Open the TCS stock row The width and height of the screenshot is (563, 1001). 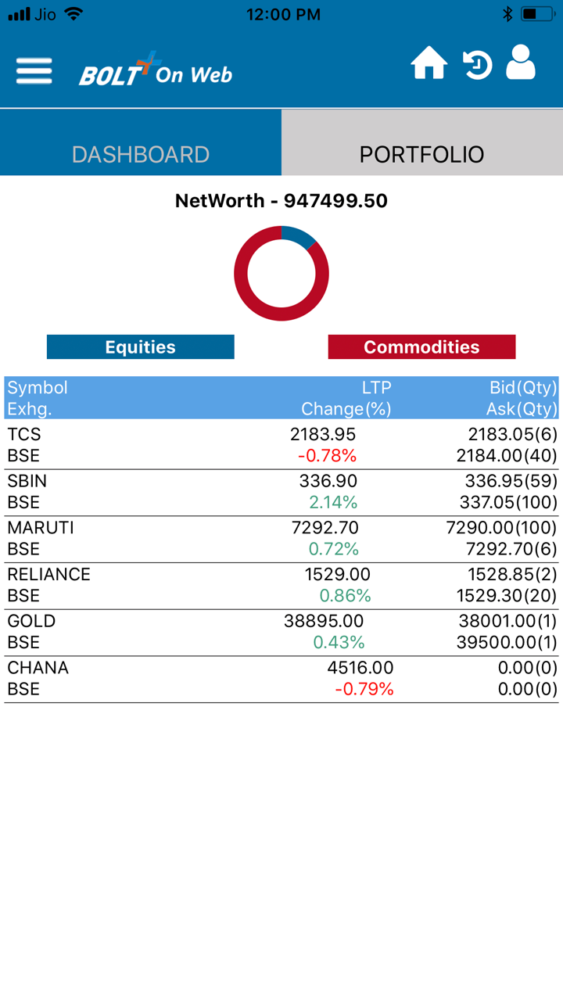281,445
